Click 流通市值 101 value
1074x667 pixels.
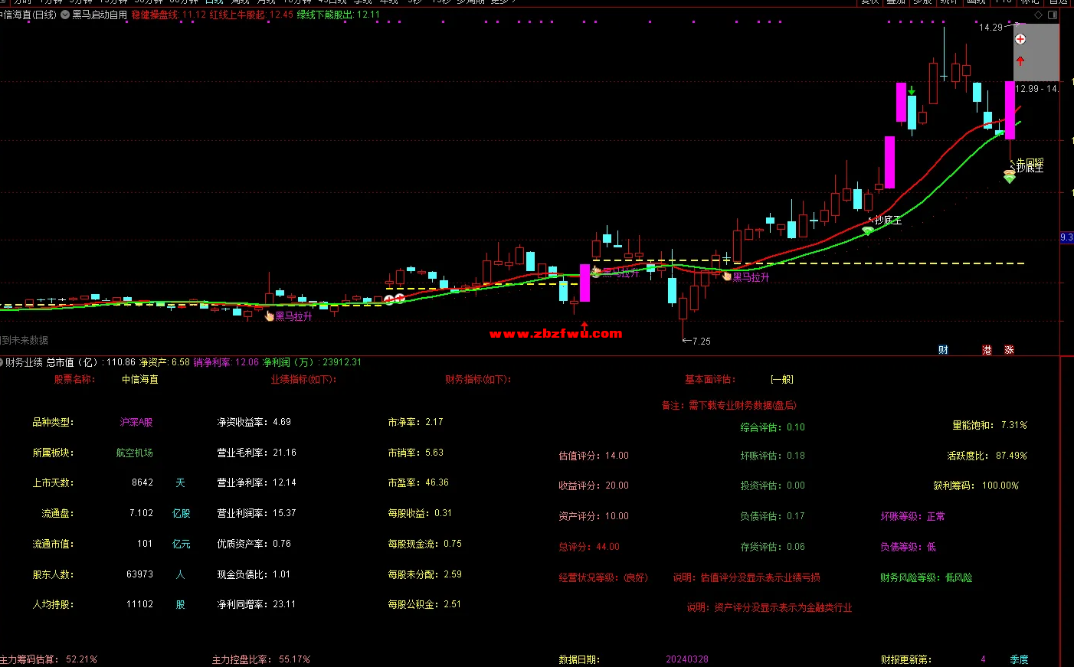coord(145,544)
